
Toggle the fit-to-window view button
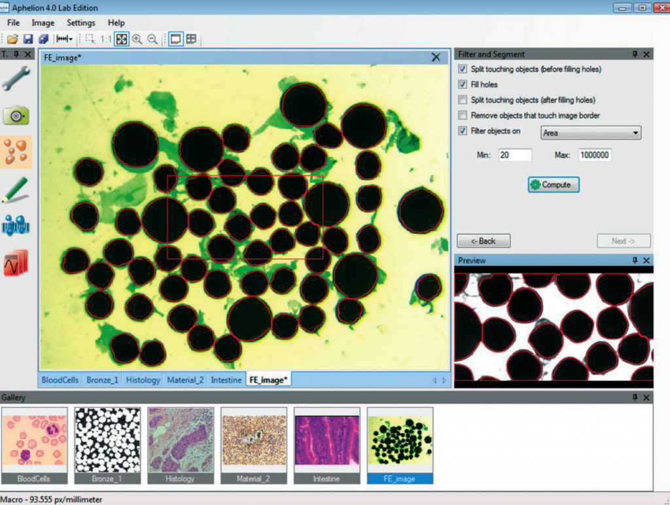click(122, 39)
